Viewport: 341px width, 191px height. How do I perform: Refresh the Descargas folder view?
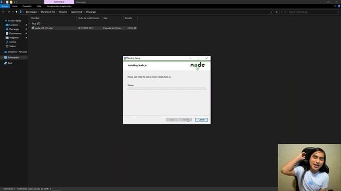277,12
